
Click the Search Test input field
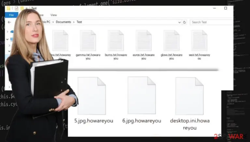212,22
